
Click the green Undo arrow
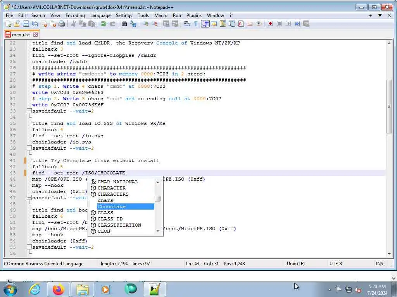click(x=103, y=24)
